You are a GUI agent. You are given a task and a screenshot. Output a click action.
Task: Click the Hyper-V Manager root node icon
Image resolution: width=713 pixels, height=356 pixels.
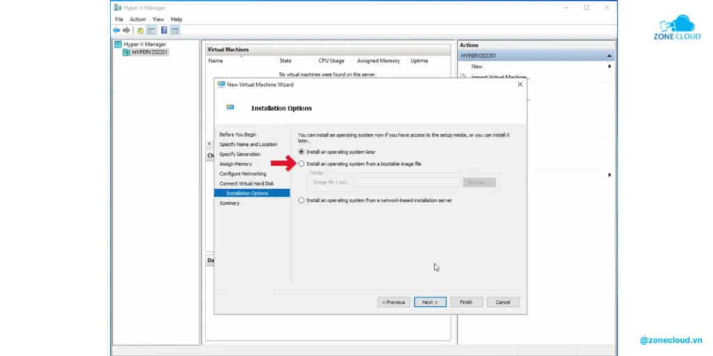(x=118, y=44)
